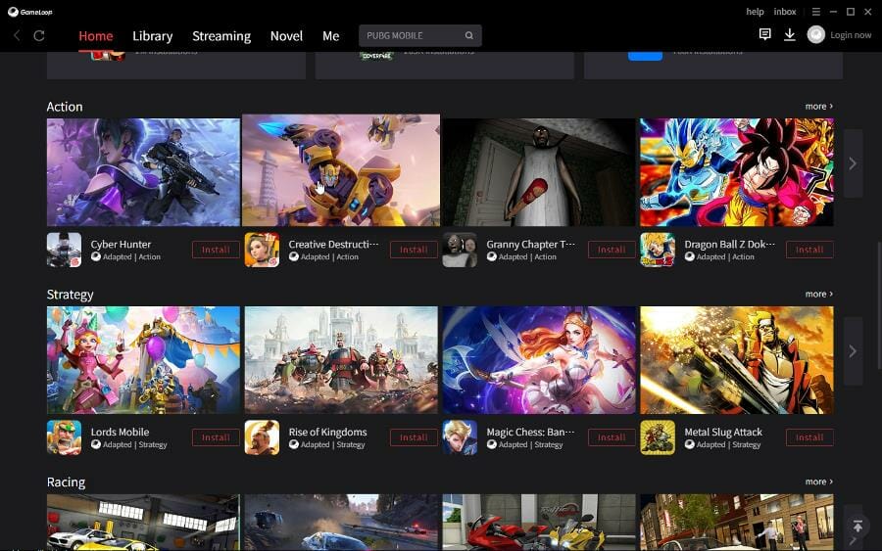The image size is (882, 551).
Task: Open the Novel tab
Action: pyautogui.click(x=286, y=36)
